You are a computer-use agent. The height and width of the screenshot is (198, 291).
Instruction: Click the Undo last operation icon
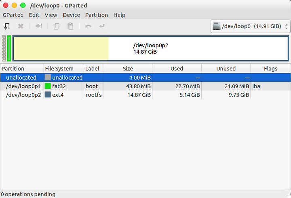[88, 26]
